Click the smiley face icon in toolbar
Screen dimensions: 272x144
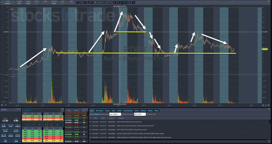(x=107, y=2)
